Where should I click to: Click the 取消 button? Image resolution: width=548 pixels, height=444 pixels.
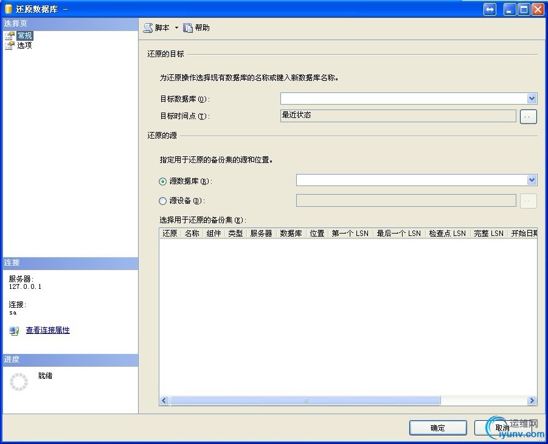(x=502, y=428)
